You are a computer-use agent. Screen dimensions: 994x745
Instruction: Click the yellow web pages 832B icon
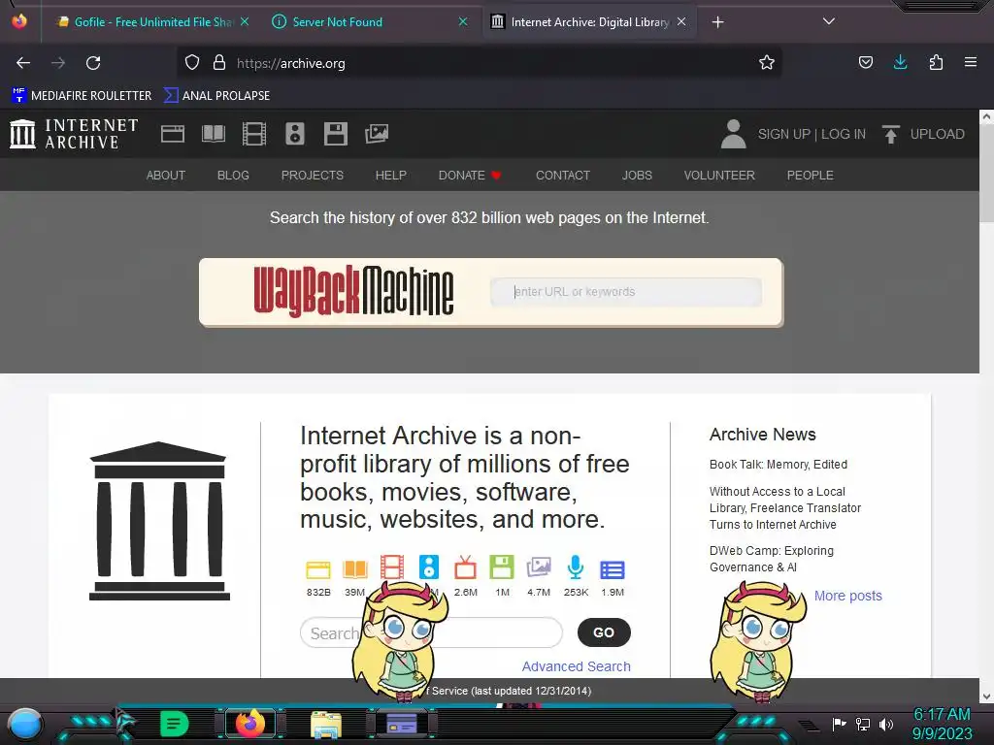(318, 569)
